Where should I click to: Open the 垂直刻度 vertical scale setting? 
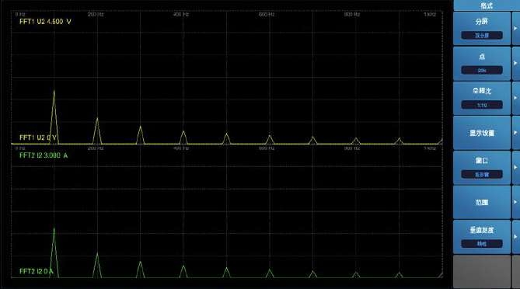tap(482, 237)
